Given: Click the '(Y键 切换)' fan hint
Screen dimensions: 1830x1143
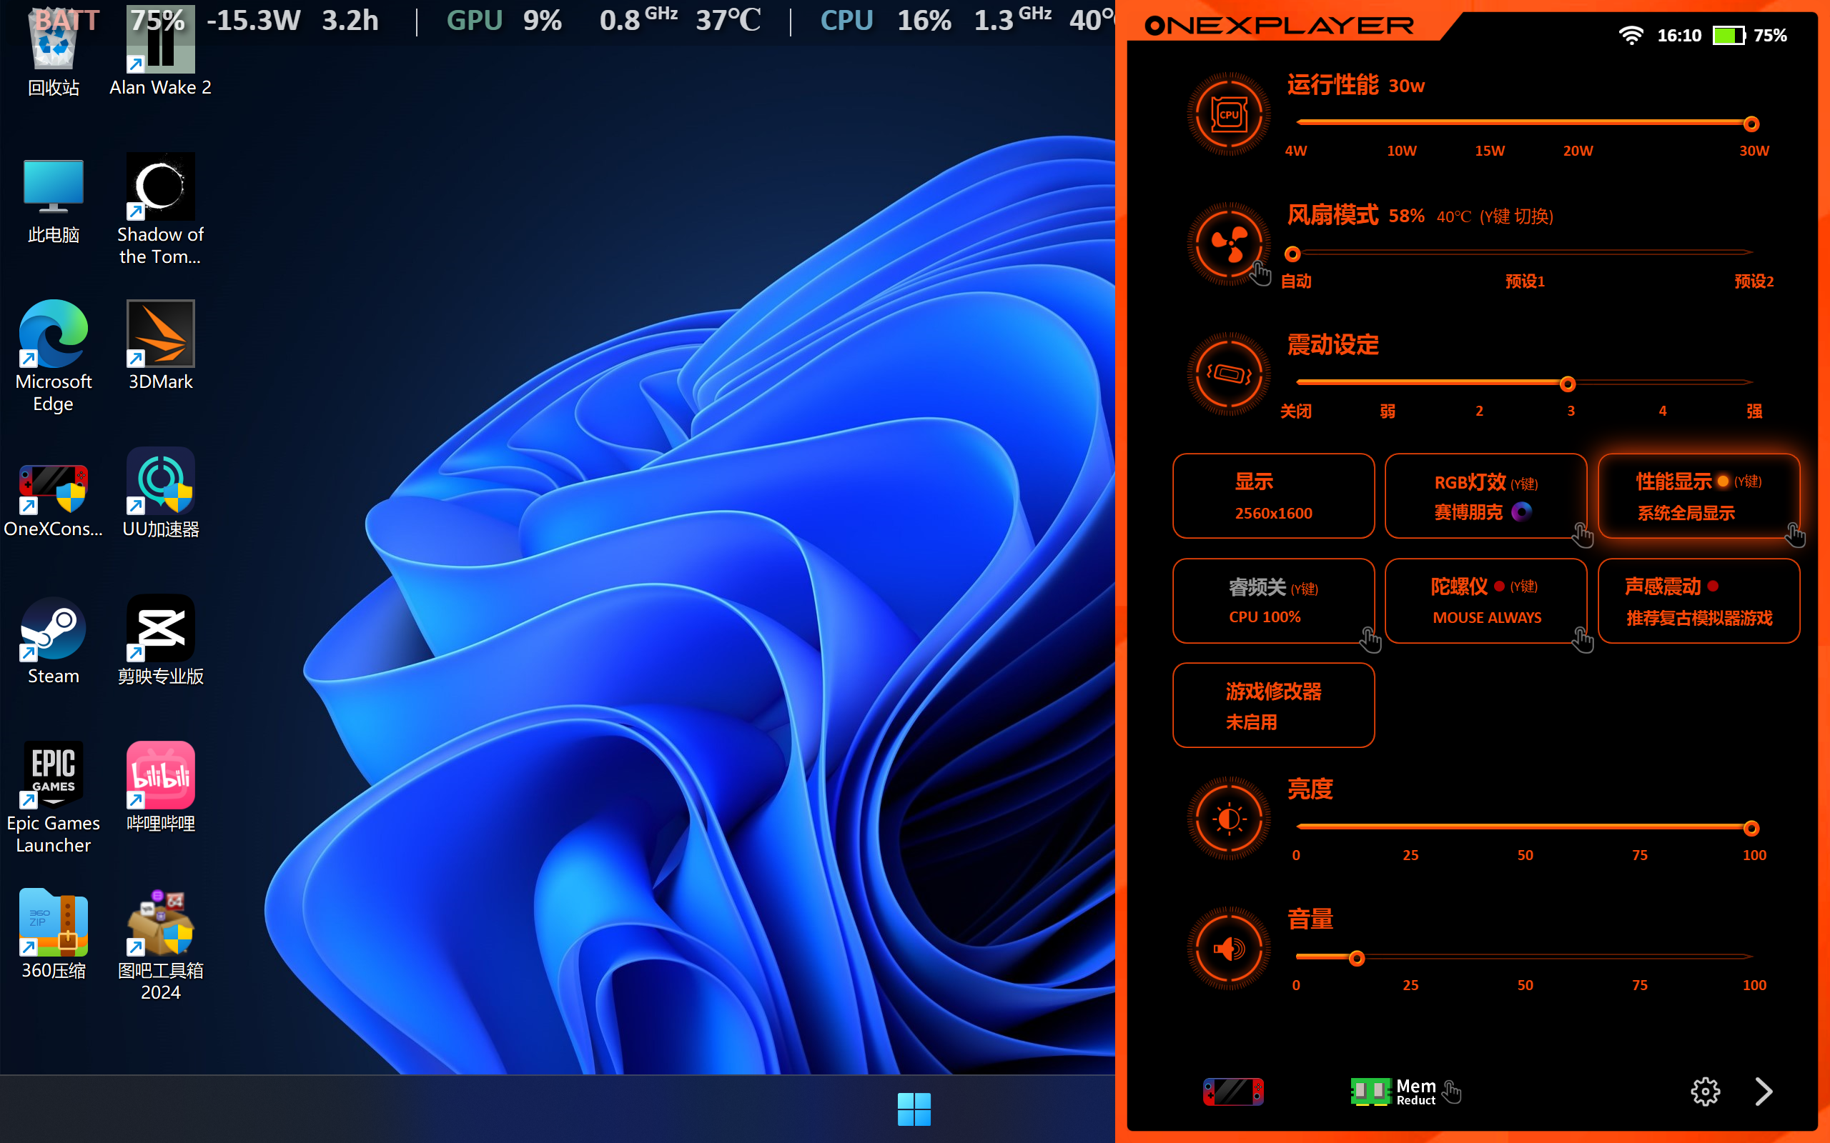Looking at the screenshot, I should [x=1515, y=216].
